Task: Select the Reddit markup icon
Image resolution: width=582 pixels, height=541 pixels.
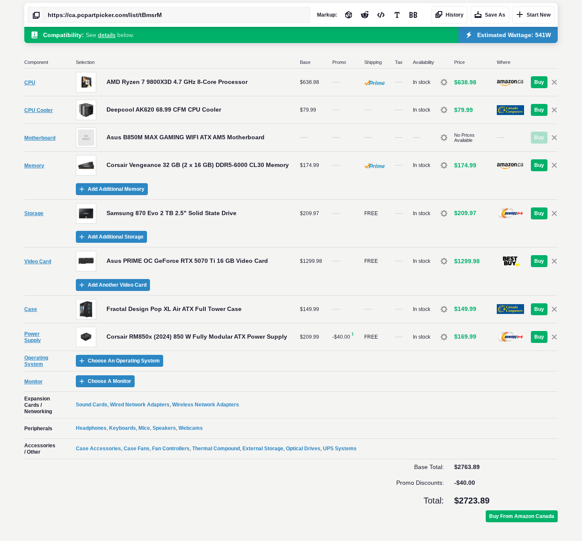Action: click(365, 15)
